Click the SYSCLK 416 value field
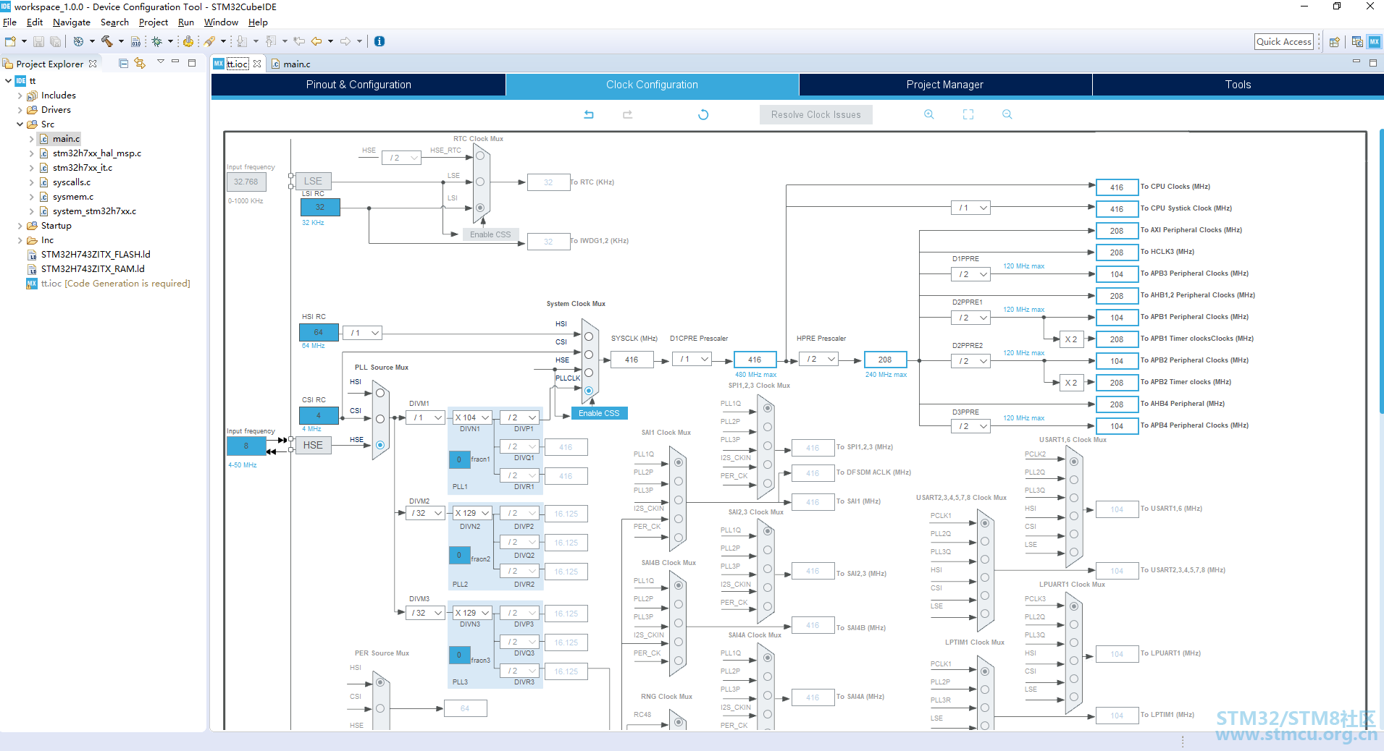The image size is (1384, 751). [x=632, y=360]
